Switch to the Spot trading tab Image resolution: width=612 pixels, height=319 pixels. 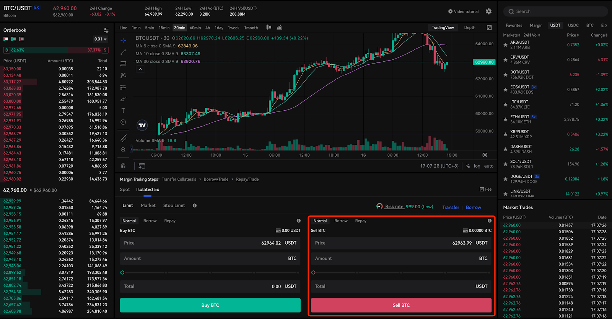coord(125,190)
